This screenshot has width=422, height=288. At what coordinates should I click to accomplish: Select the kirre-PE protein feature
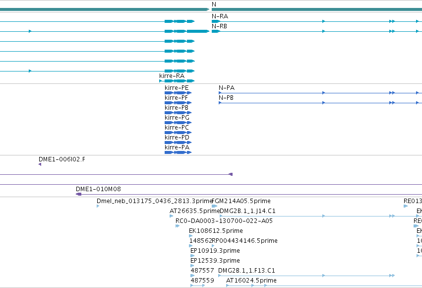coord(178,93)
